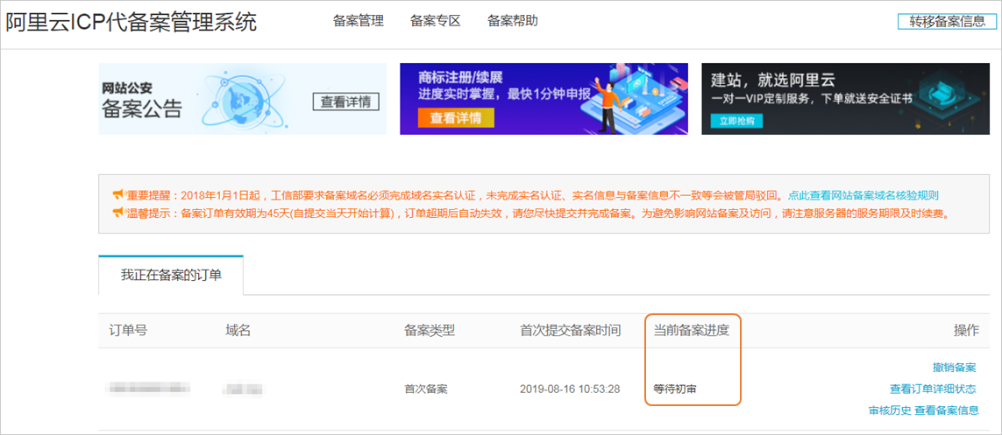
Task: Click the 转移备案信息 button
Action: point(947,21)
